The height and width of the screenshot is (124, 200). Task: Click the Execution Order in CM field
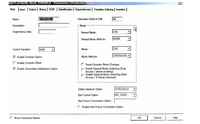(117, 19)
